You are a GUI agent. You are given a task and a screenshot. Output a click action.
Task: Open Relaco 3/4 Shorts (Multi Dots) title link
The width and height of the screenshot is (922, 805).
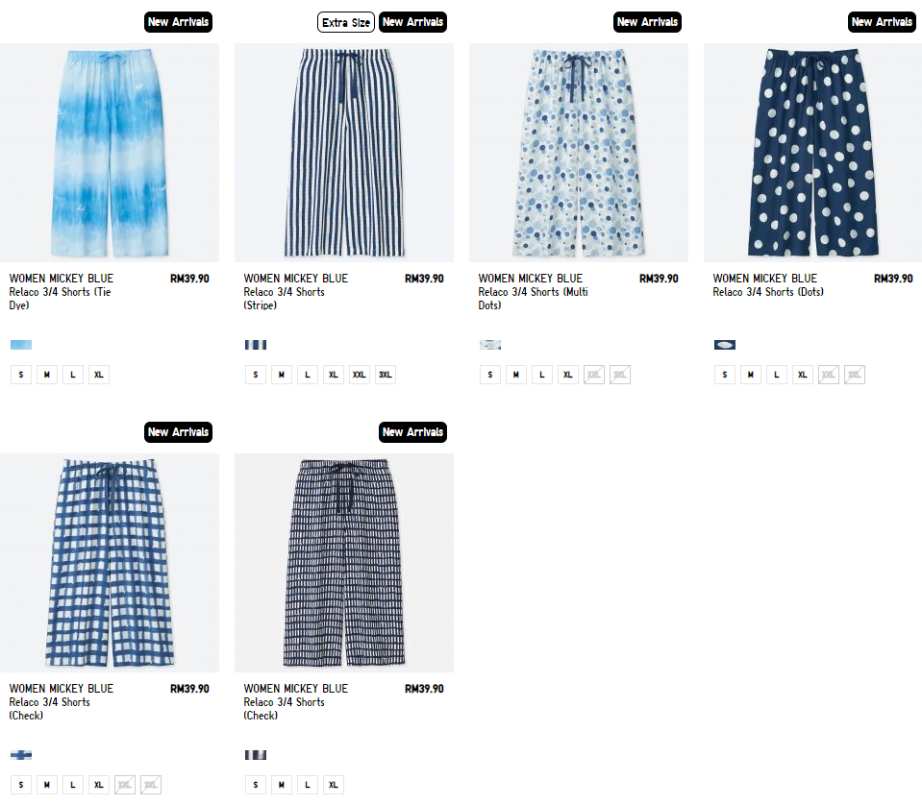coord(534,291)
